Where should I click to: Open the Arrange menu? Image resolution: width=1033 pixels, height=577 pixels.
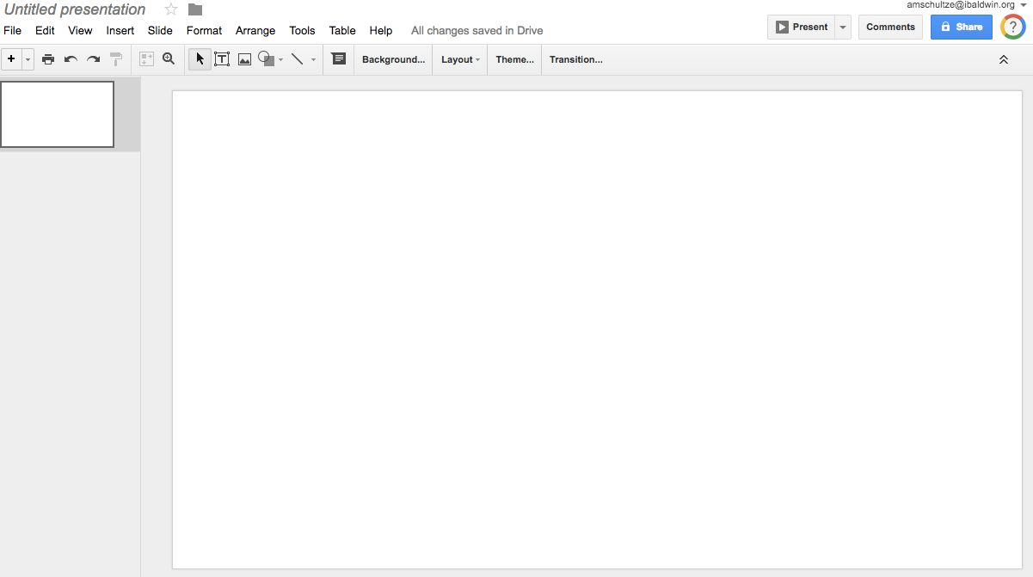255,30
